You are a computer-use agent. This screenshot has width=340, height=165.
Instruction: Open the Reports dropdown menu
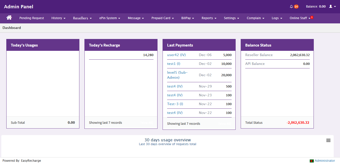point(209,18)
